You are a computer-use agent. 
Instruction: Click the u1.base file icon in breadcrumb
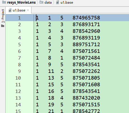pos(58,2)
